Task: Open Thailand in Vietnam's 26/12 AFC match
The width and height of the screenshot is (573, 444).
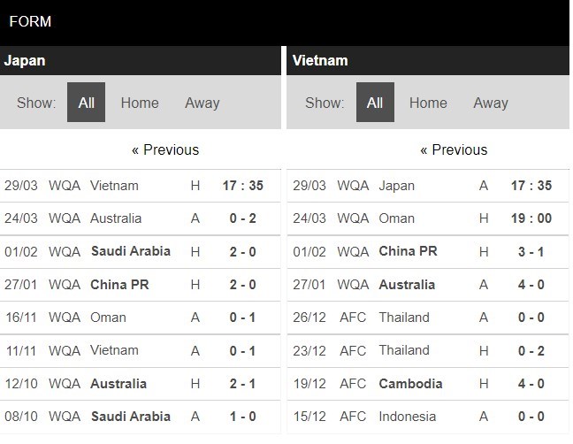Action: coord(404,318)
